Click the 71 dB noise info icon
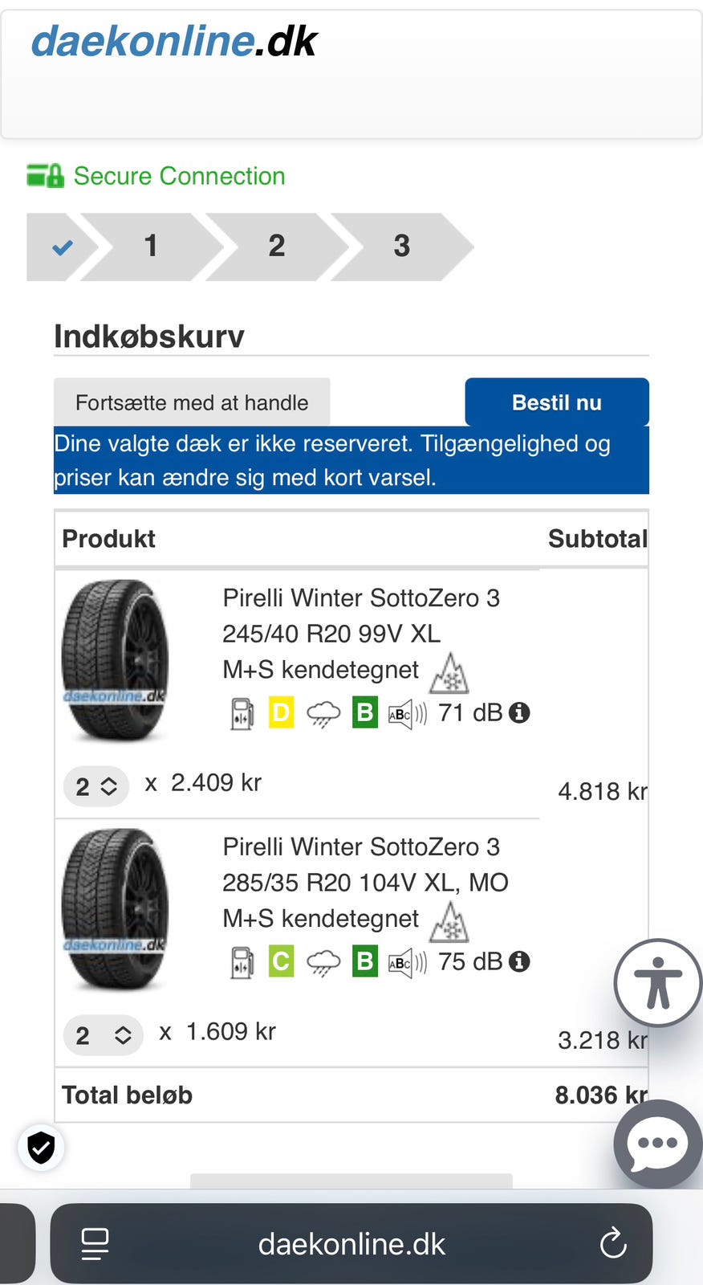 [520, 712]
